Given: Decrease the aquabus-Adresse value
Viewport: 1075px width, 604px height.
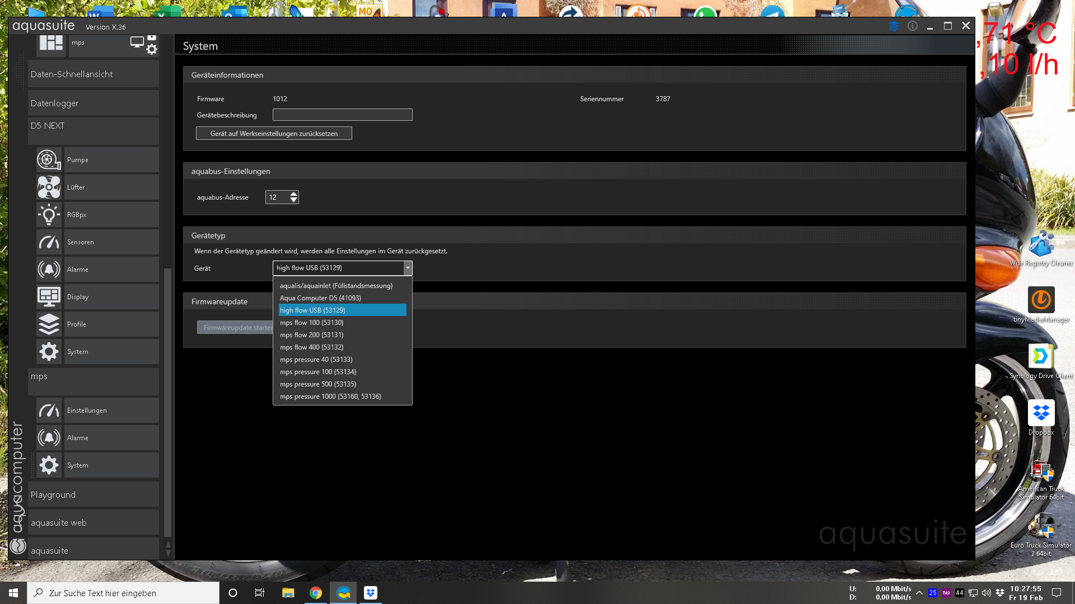Looking at the screenshot, I should tap(293, 200).
